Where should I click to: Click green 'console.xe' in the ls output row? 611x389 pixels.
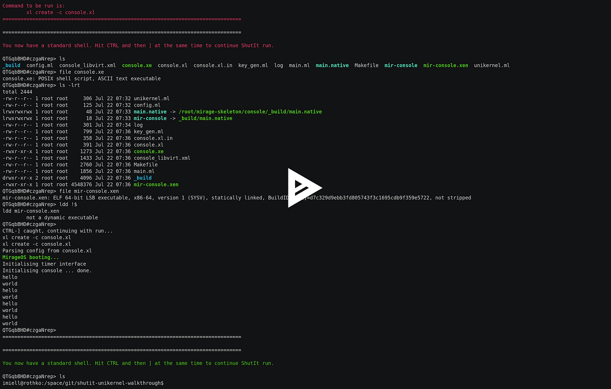[137, 65]
